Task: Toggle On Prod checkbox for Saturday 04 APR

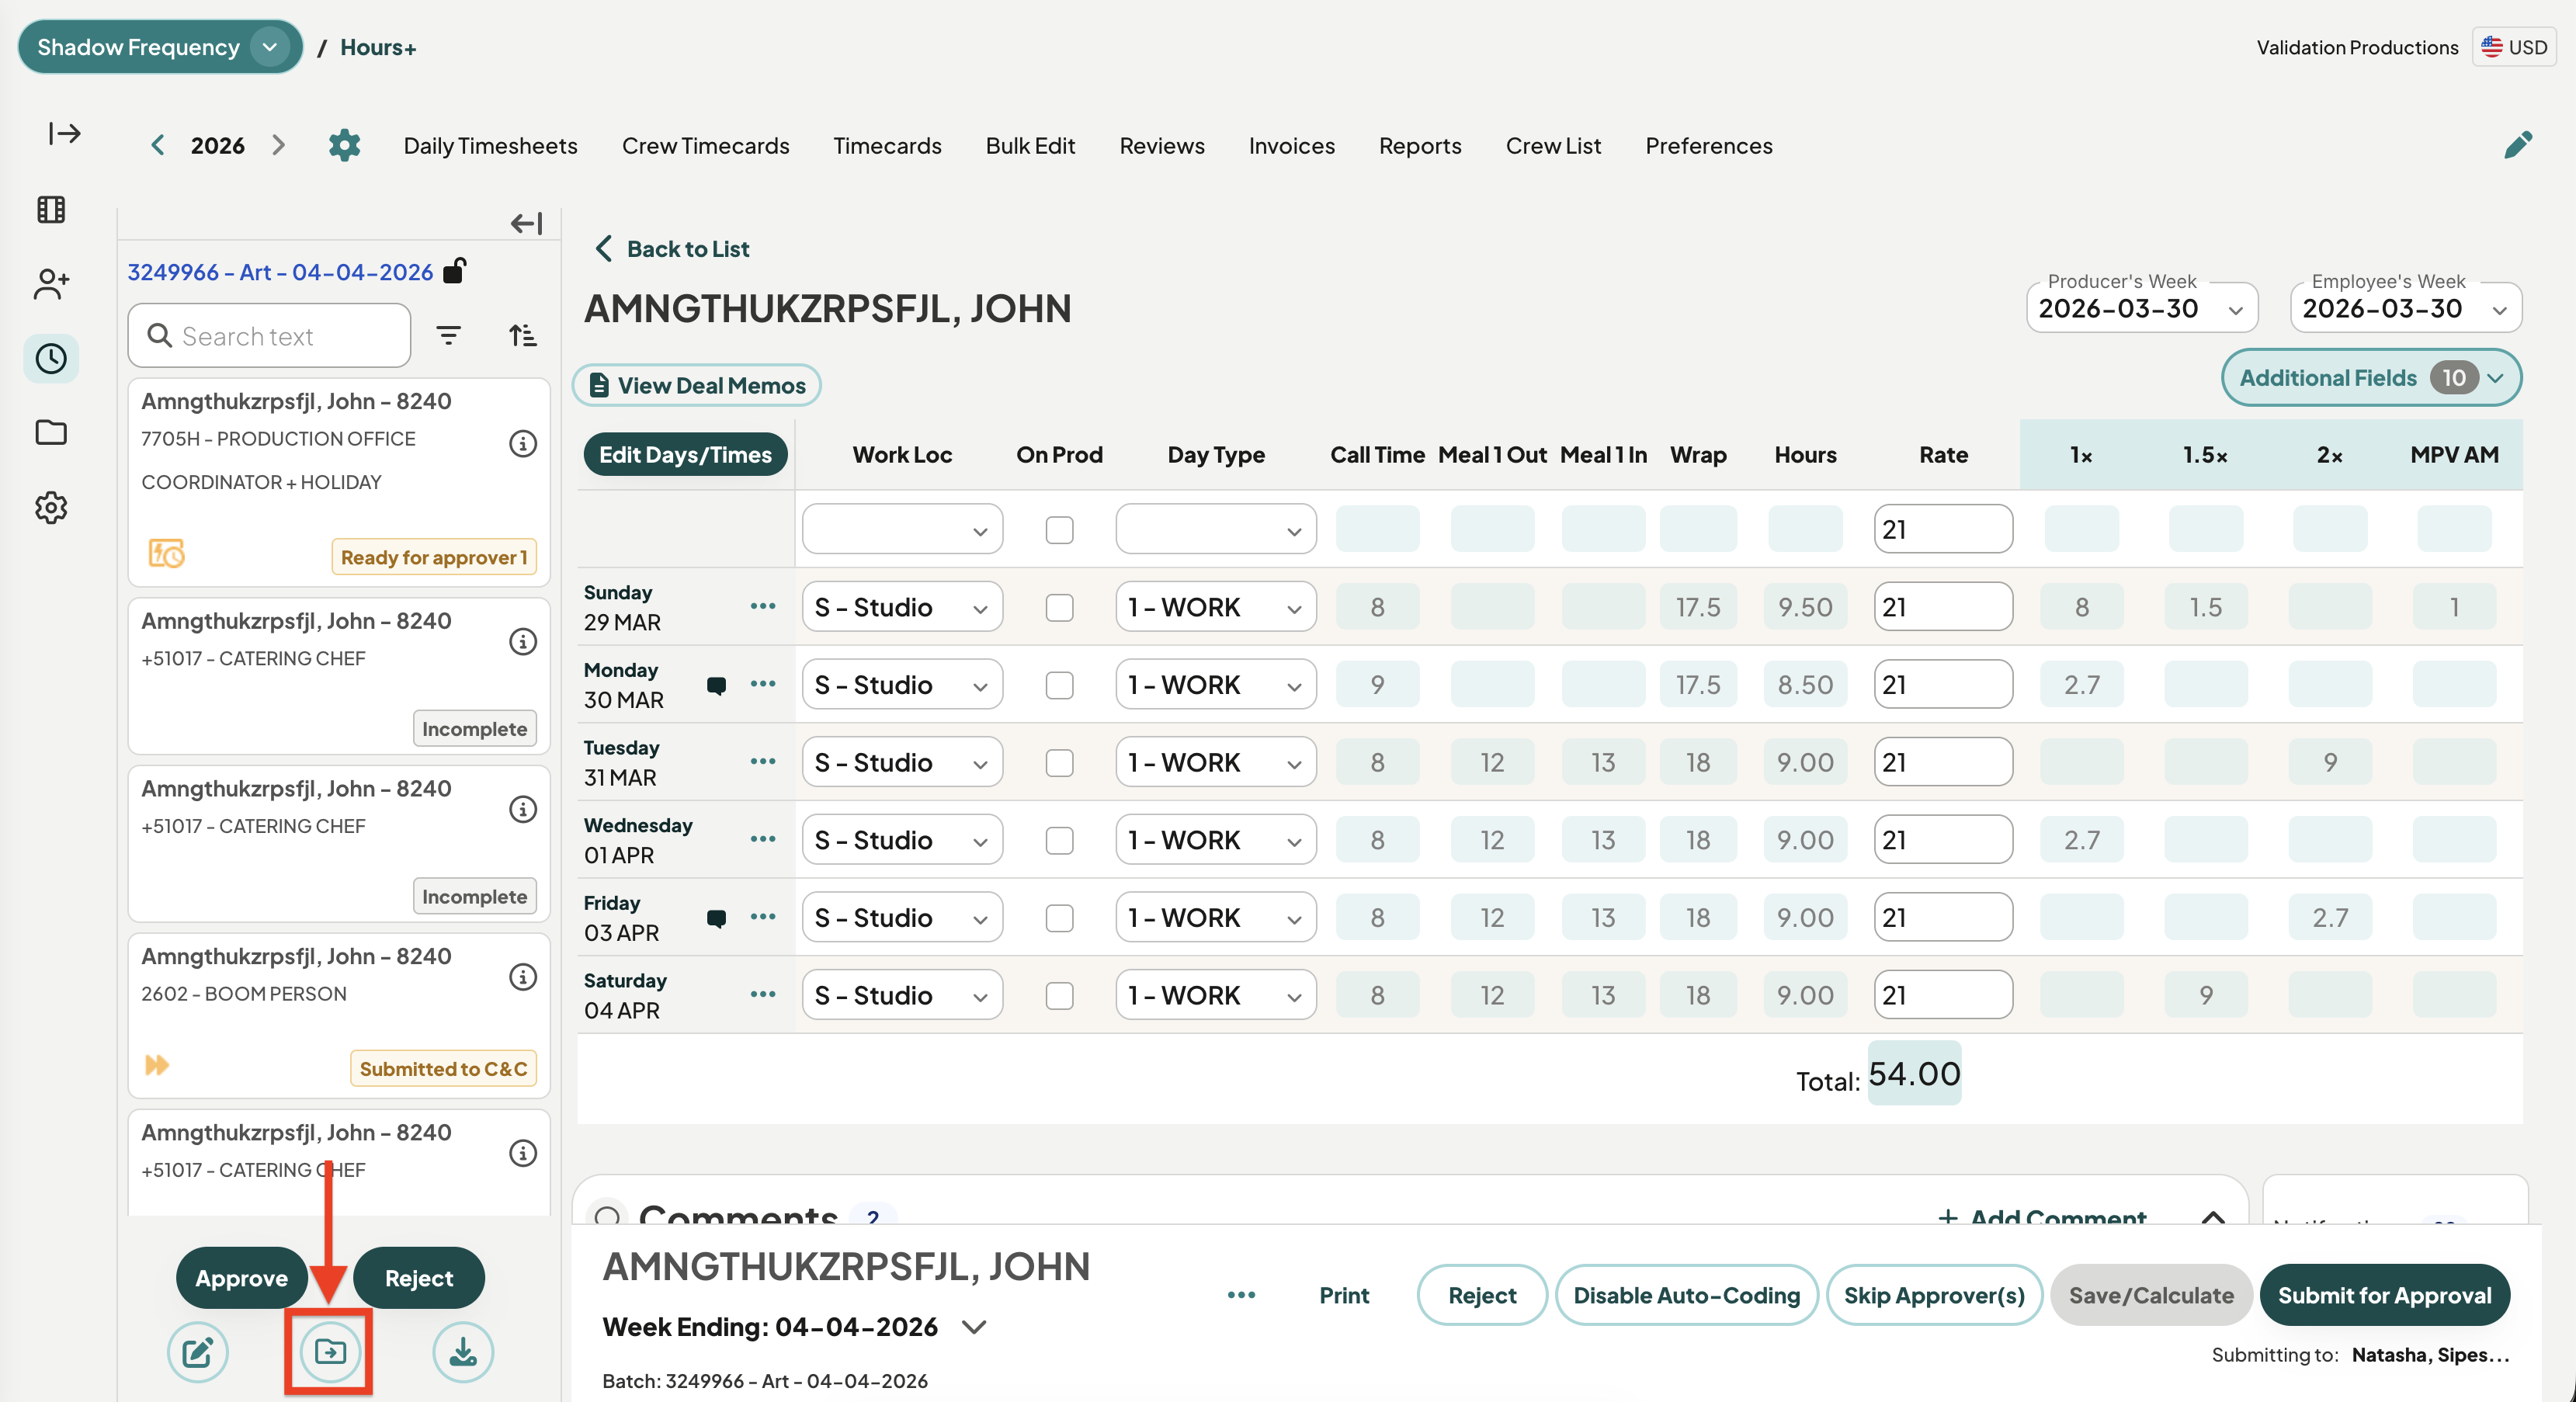Action: tap(1059, 995)
